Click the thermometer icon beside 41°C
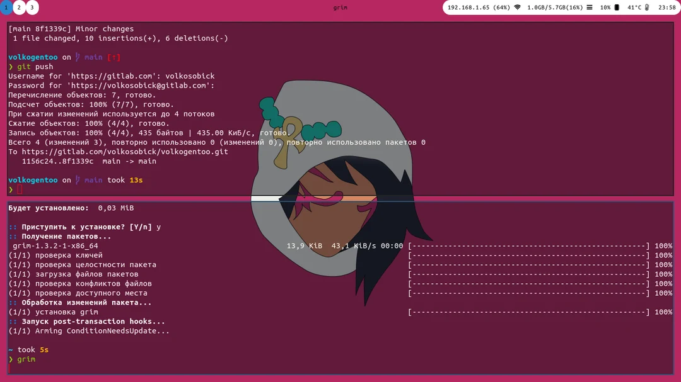This screenshot has width=681, height=382. click(x=647, y=8)
